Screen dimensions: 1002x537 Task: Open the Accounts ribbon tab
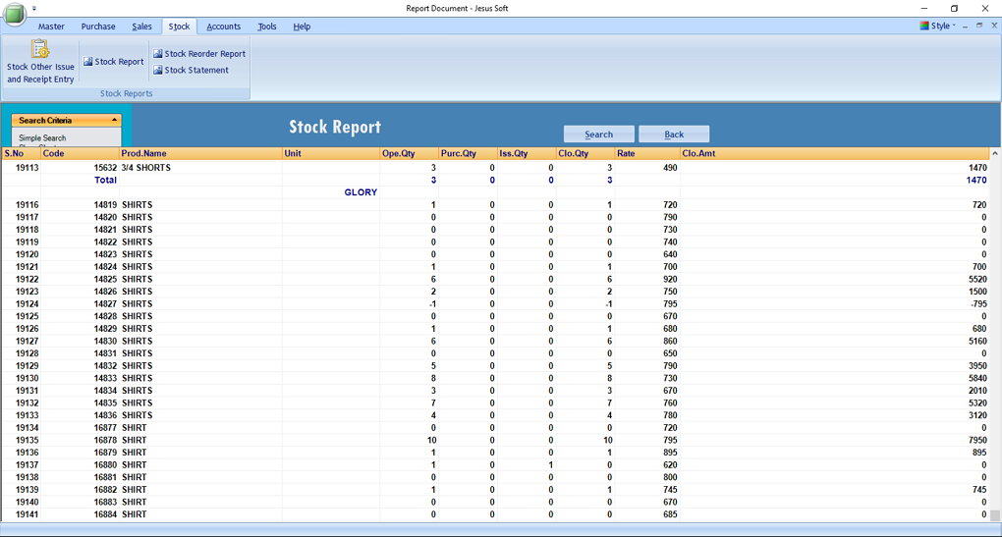(224, 27)
